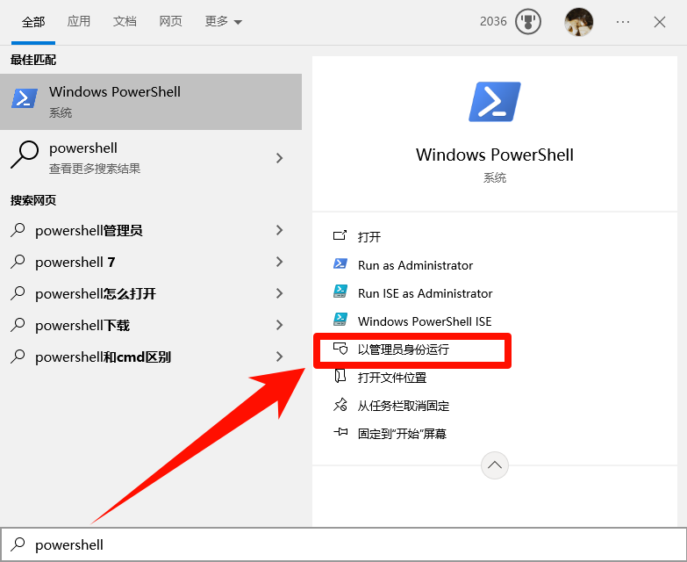Click unpin icon beside 从任务栏取消固定
687x562 pixels.
point(340,404)
